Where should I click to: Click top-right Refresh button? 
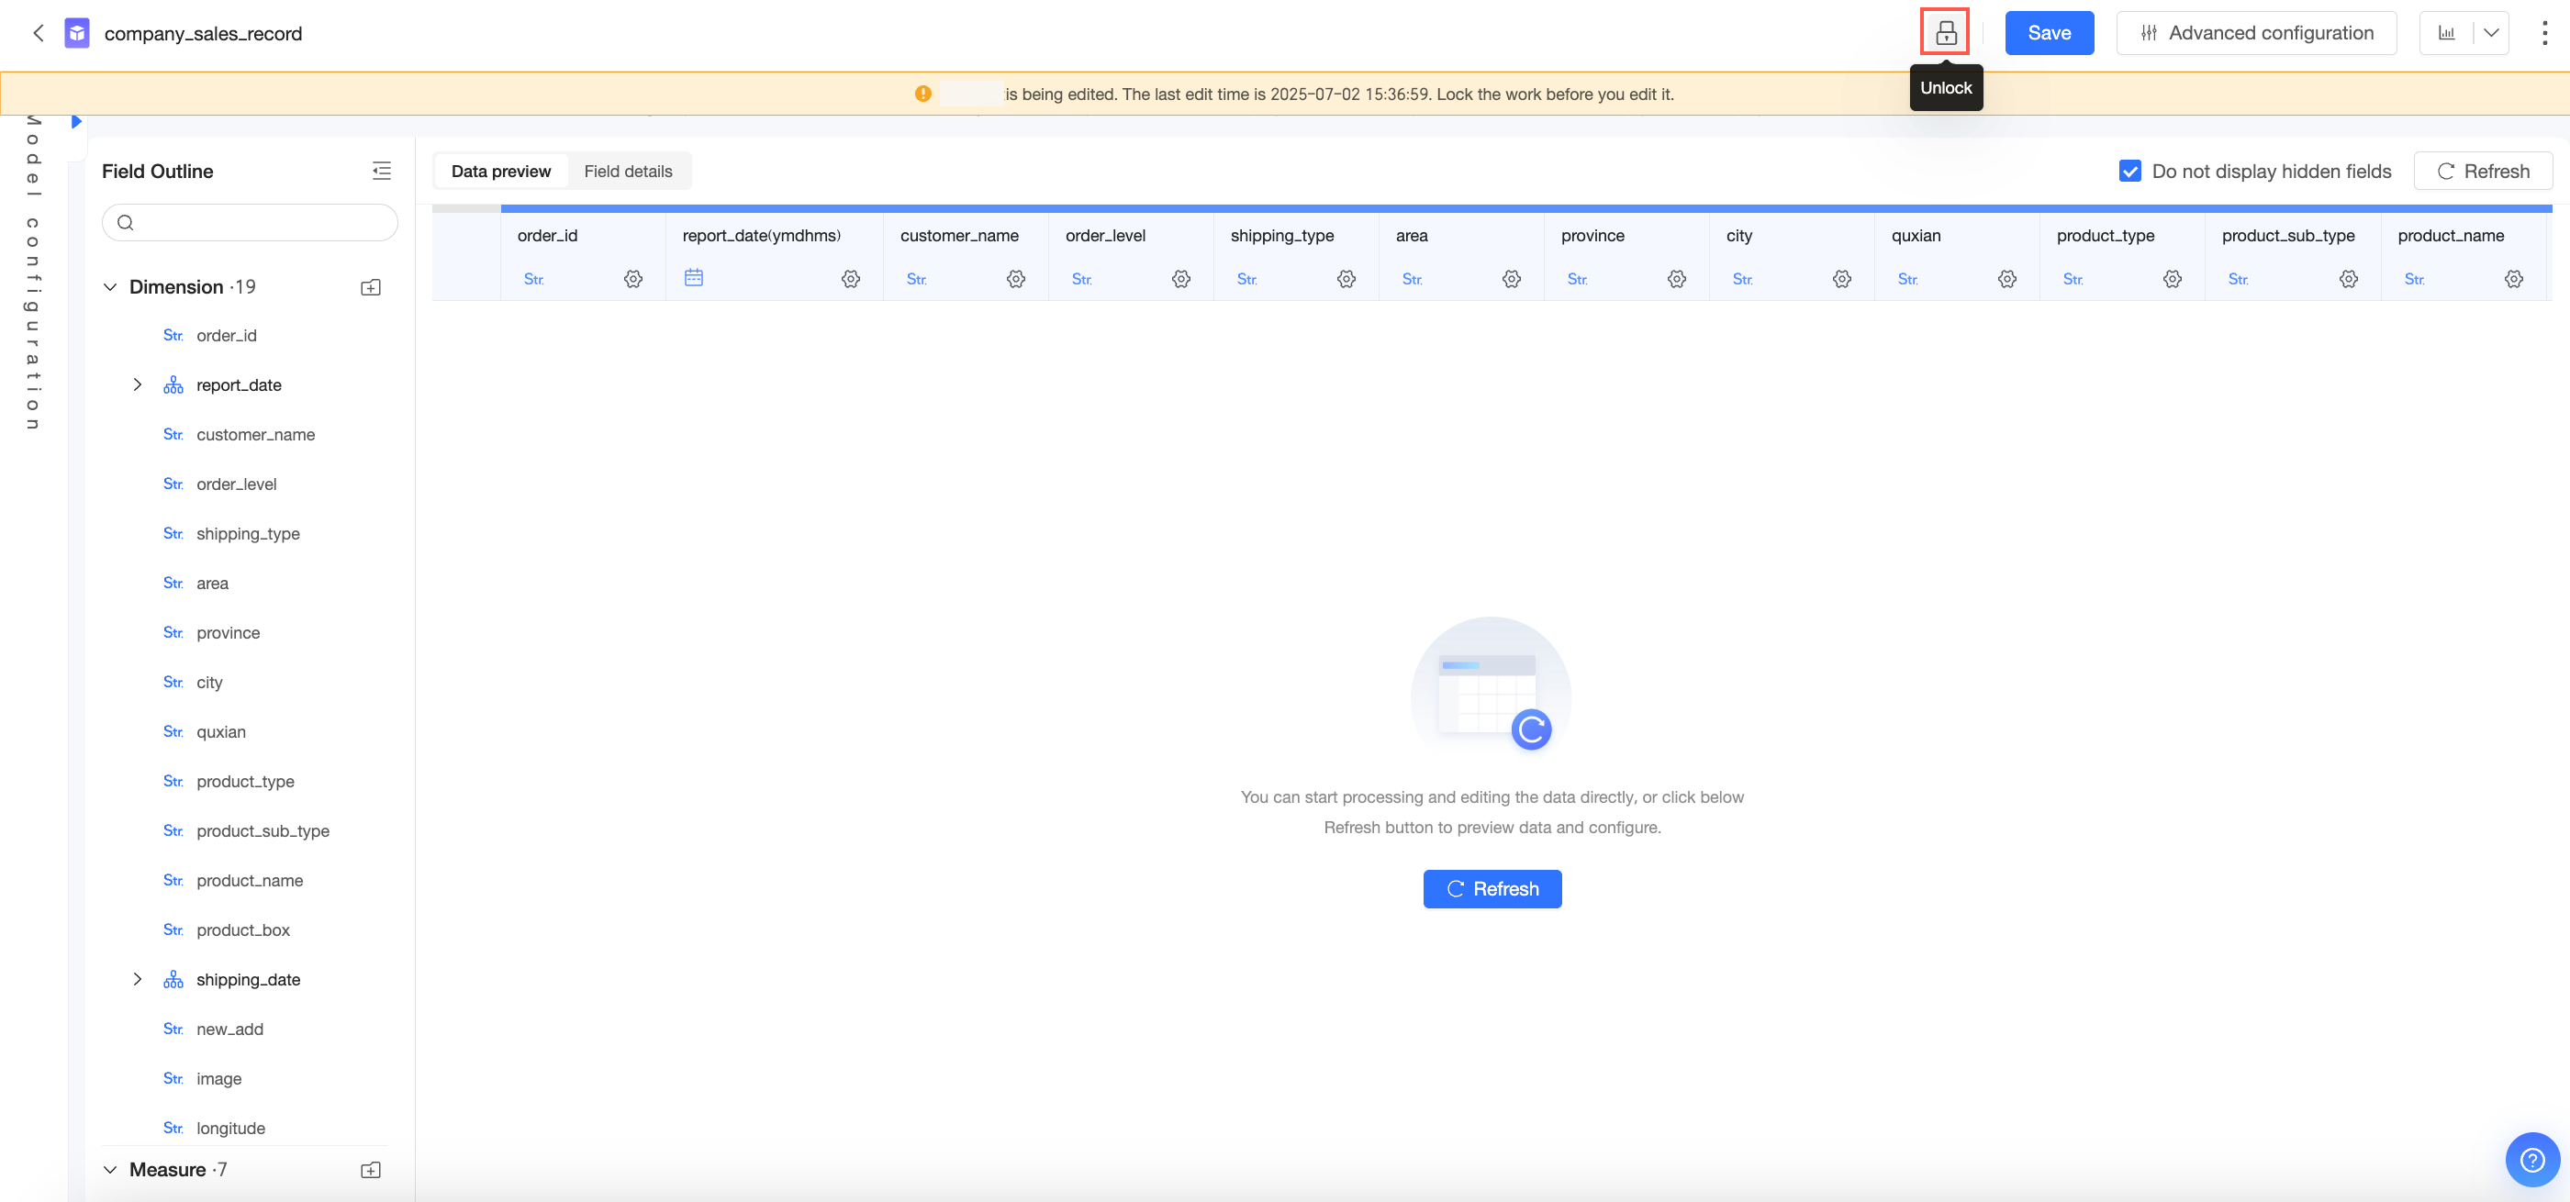[2483, 172]
